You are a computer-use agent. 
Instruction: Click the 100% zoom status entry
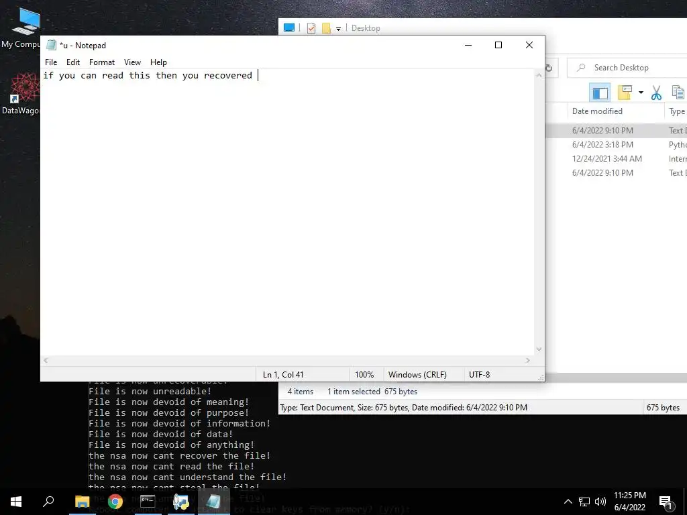(364, 375)
